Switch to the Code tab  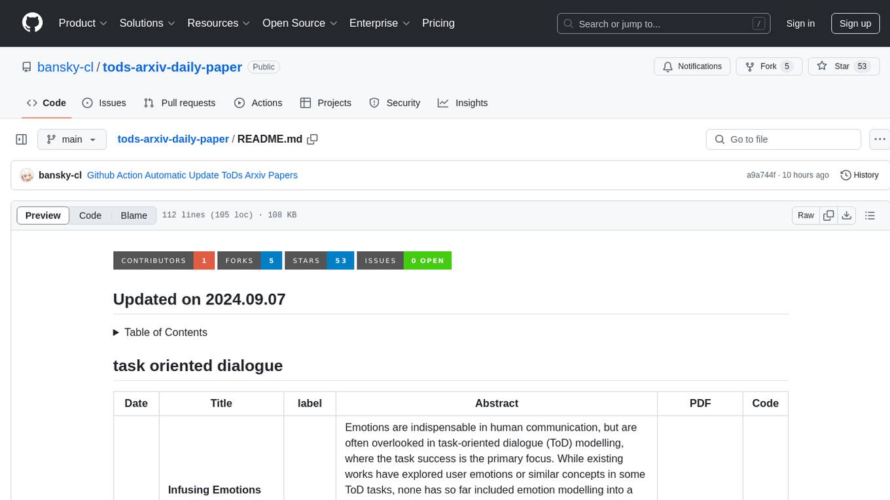click(x=46, y=103)
